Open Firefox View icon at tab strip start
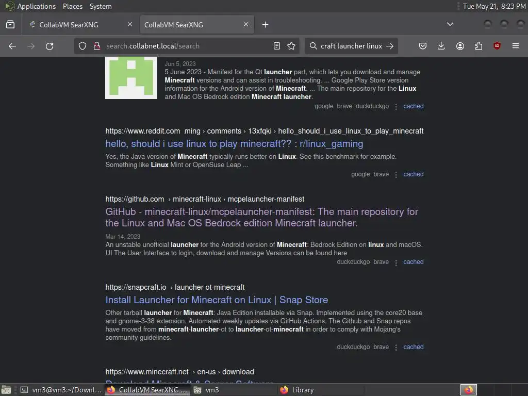 (10, 25)
